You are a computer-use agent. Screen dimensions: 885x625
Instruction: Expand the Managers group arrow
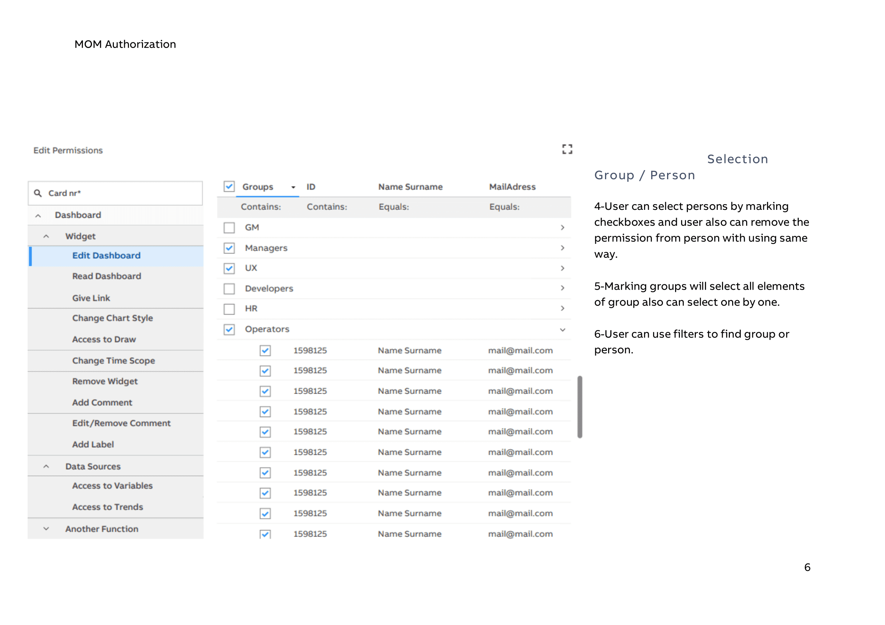click(x=562, y=248)
